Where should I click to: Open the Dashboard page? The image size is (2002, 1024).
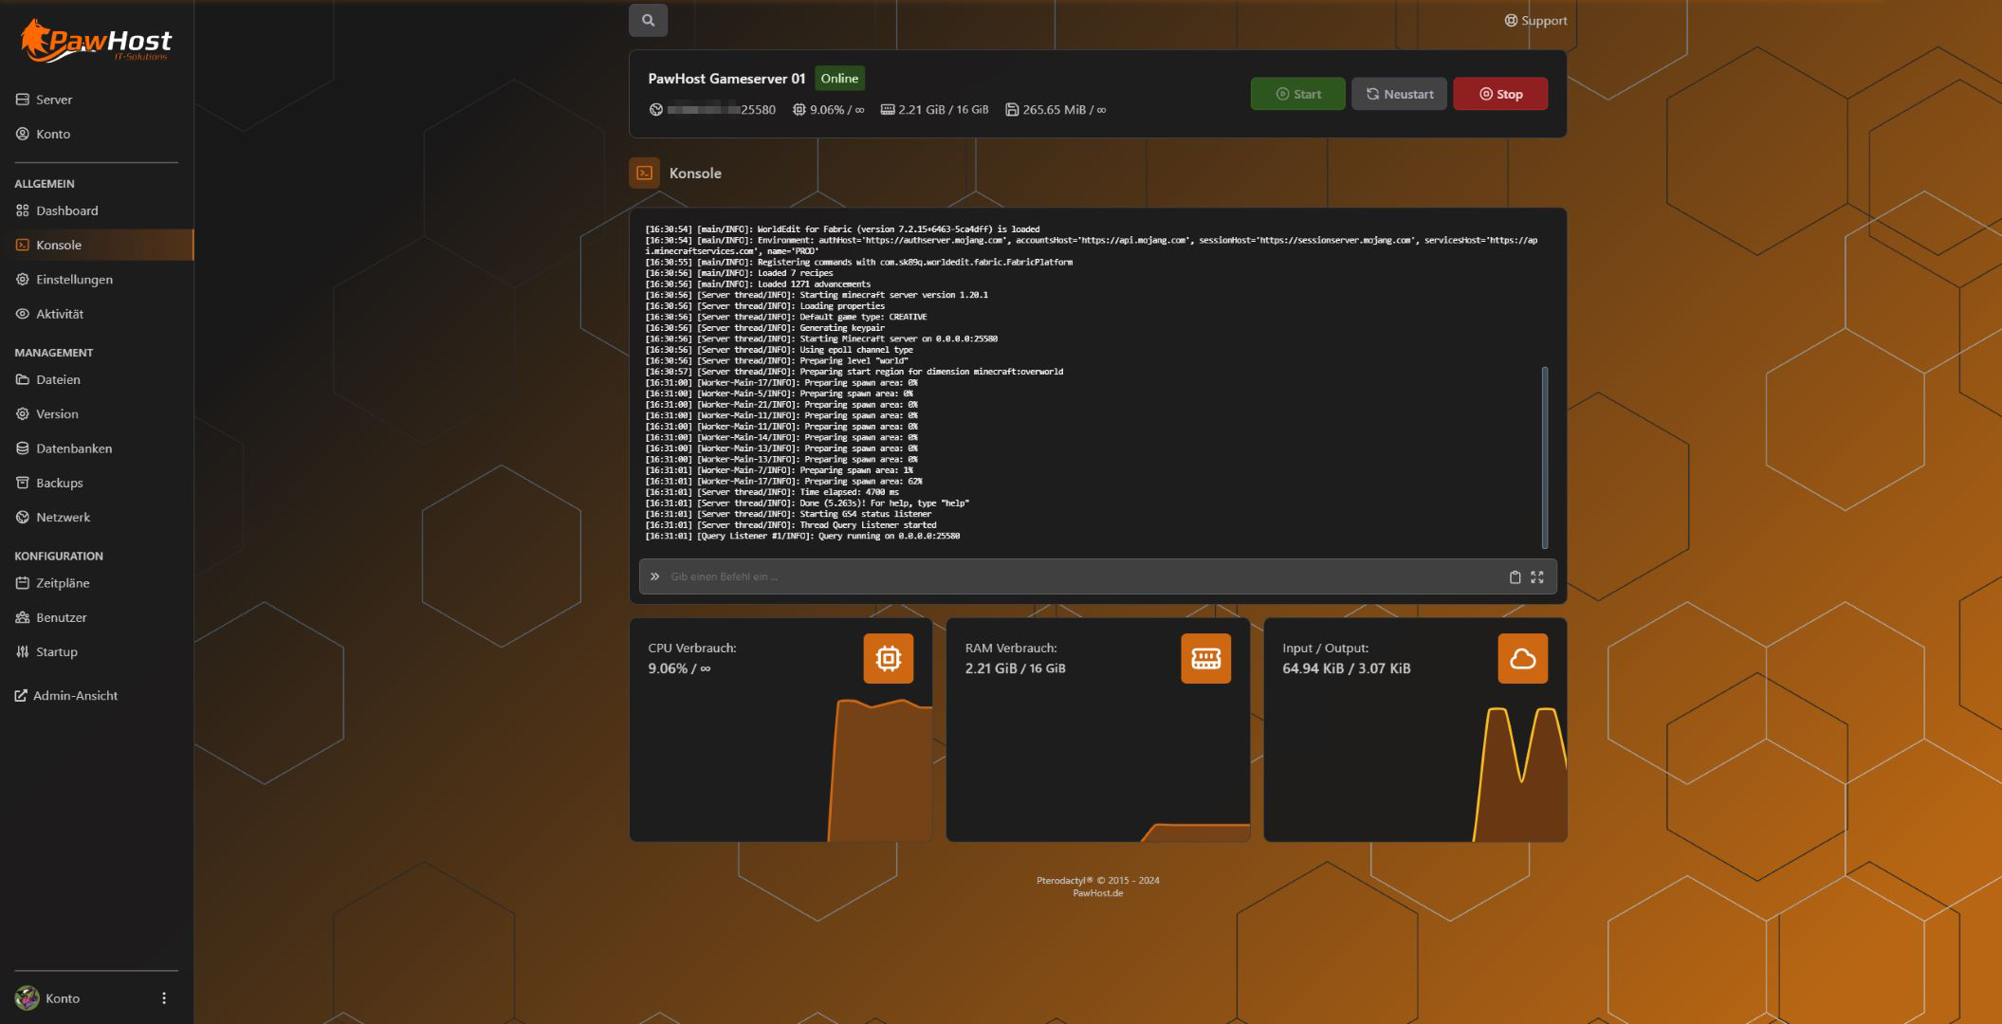point(66,210)
